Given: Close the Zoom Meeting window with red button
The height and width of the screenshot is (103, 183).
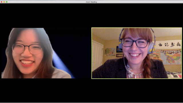Looking at the screenshot, I should tap(1, 2).
